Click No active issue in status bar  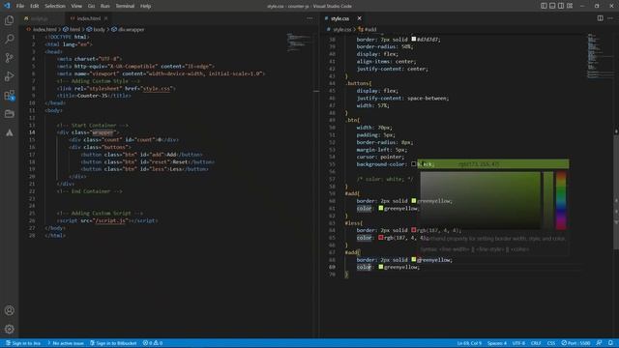point(66,343)
